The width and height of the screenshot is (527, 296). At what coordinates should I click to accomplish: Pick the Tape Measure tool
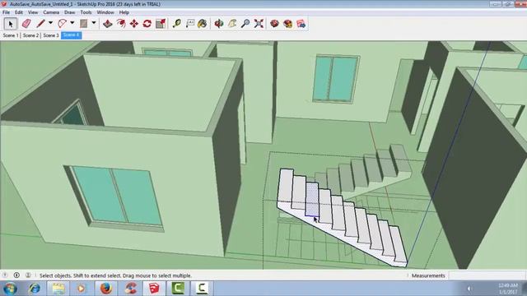click(x=176, y=24)
